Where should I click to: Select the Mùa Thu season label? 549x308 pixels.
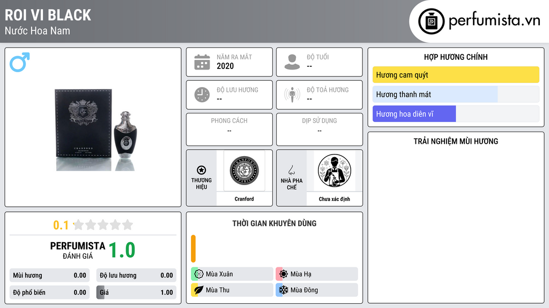click(218, 290)
